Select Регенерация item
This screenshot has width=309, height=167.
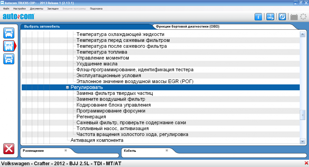point(91,117)
